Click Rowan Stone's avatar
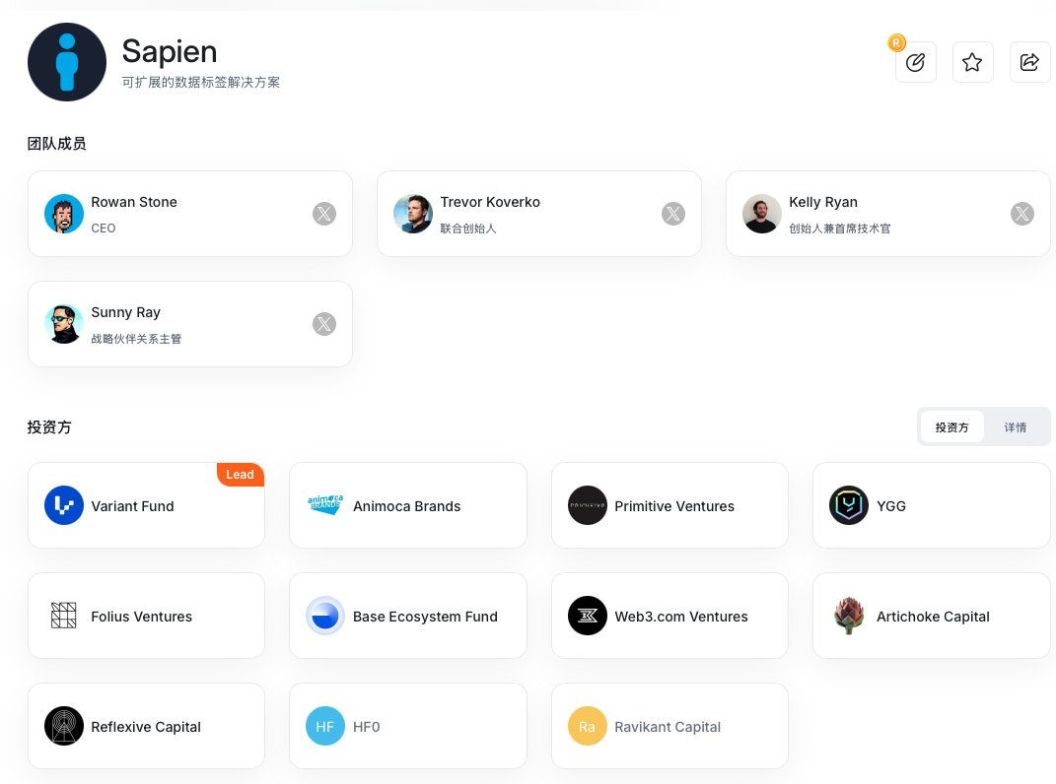1056x784 pixels. tap(64, 214)
